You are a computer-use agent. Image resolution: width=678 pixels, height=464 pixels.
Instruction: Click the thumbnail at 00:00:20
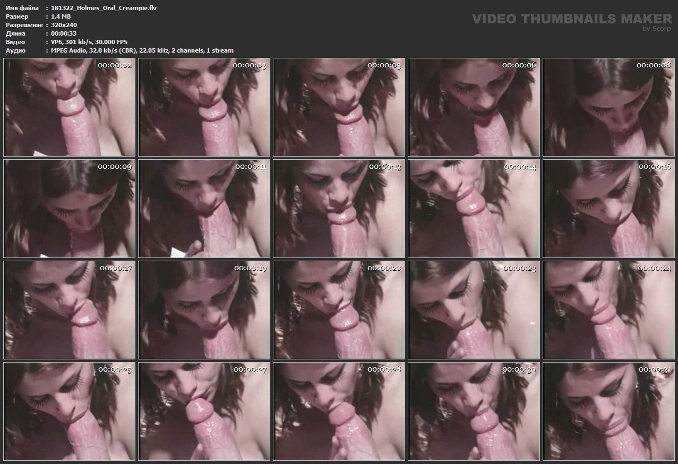coord(339,310)
